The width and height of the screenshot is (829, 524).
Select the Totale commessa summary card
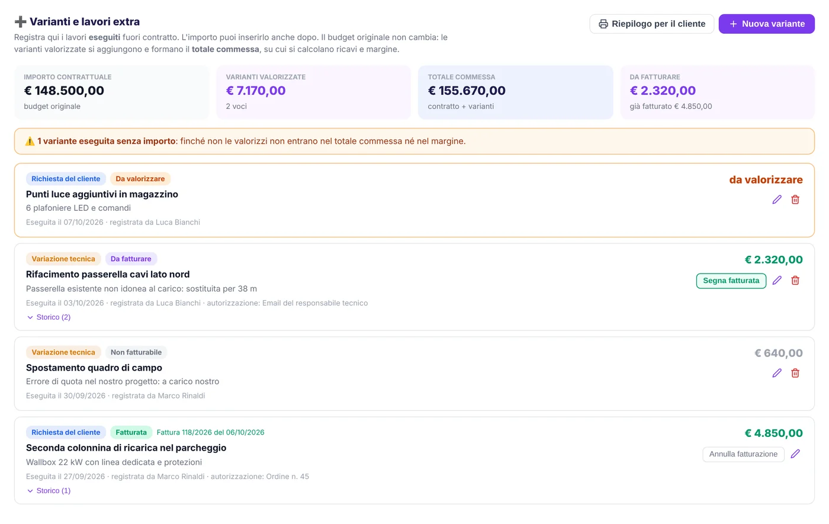click(x=516, y=92)
